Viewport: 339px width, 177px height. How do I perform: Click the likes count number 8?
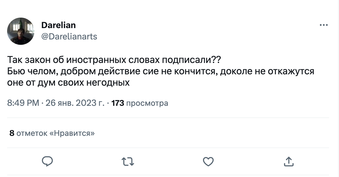(x=12, y=133)
